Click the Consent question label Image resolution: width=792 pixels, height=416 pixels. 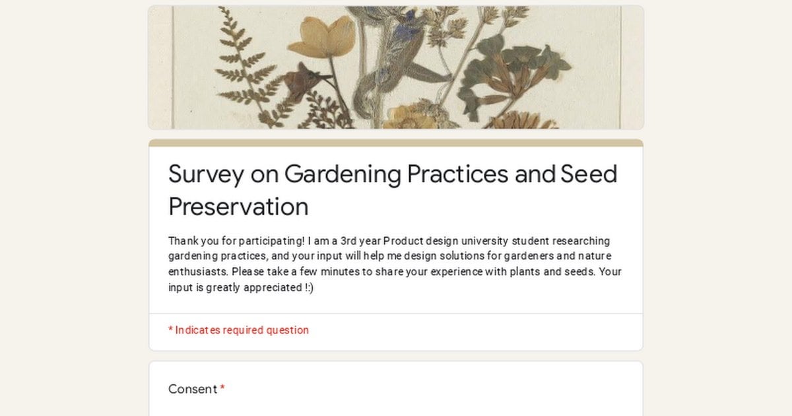point(193,389)
